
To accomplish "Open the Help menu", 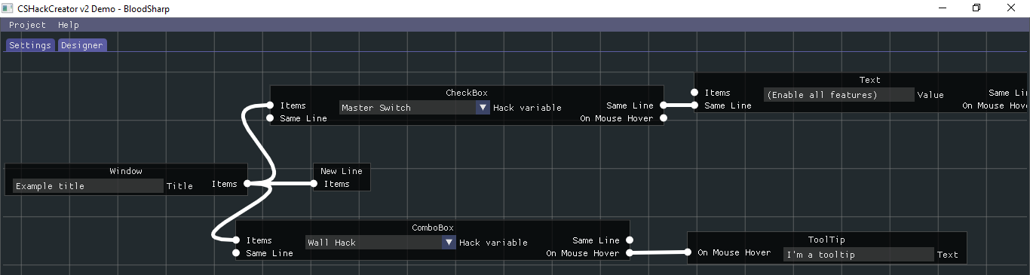I will coord(69,25).
